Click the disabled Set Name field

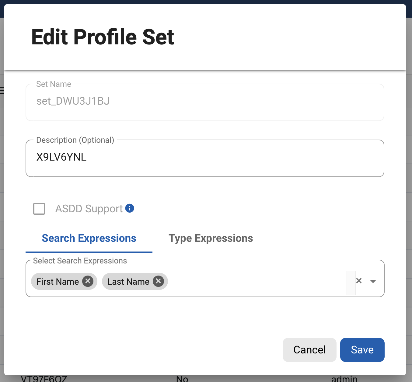204,102
